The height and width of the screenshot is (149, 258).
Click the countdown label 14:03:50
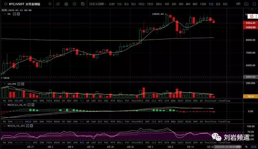pos(250,27)
